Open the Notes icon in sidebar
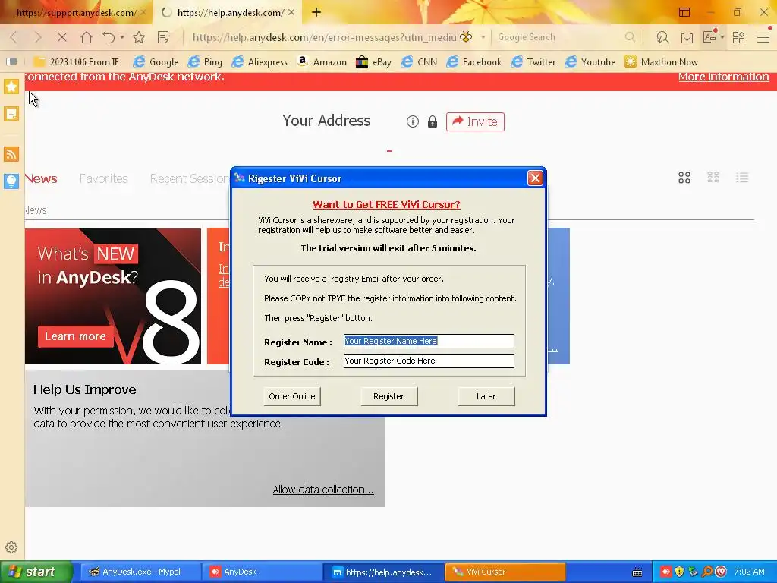 click(x=11, y=114)
